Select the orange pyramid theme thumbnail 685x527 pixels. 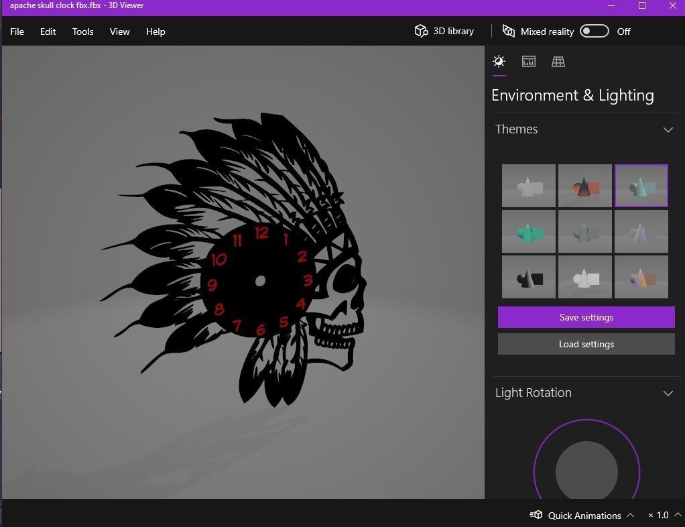584,186
